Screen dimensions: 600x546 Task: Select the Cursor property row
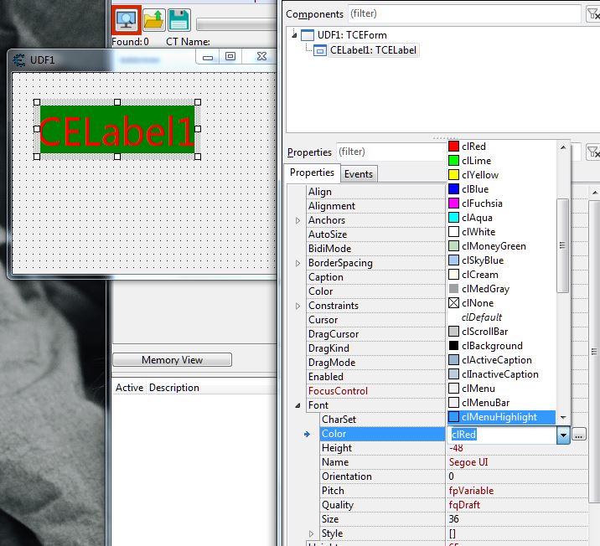[375, 320]
